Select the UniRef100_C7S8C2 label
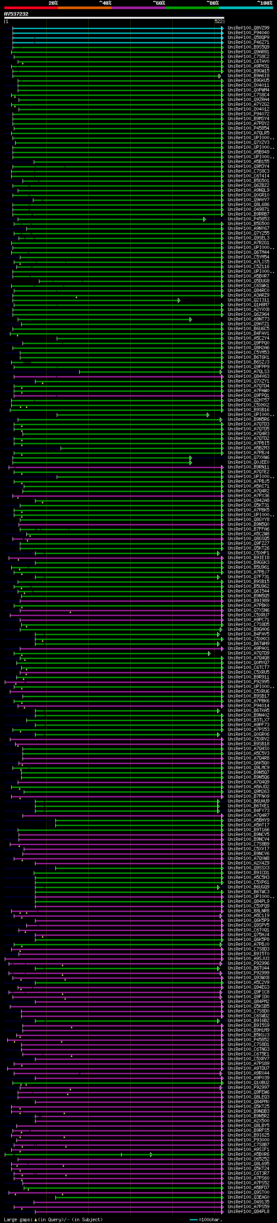This screenshot has height=1223, width=277. pyautogui.click(x=248, y=56)
